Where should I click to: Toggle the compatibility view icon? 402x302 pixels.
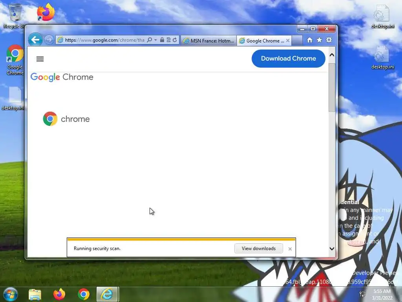click(x=168, y=40)
